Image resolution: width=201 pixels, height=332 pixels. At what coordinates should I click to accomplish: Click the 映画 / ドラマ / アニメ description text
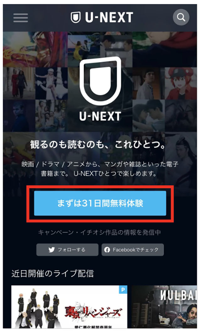pos(100,169)
